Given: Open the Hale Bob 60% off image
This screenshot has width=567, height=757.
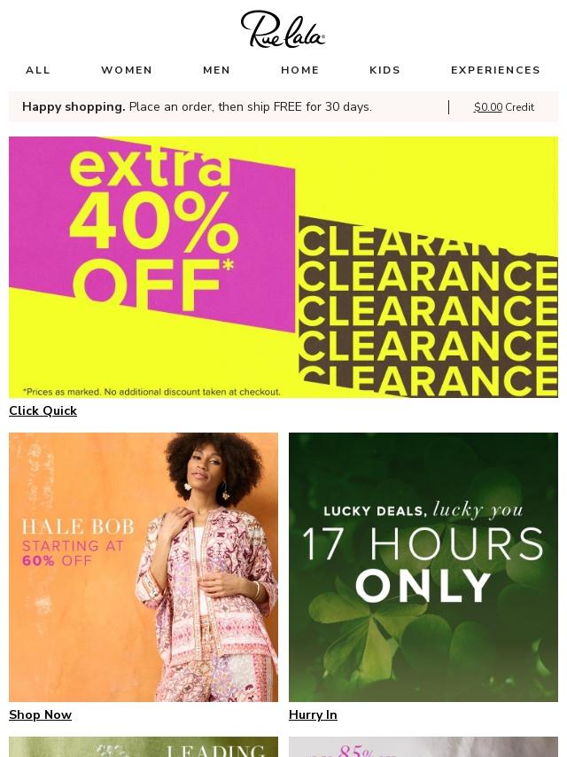Looking at the screenshot, I should tap(144, 566).
